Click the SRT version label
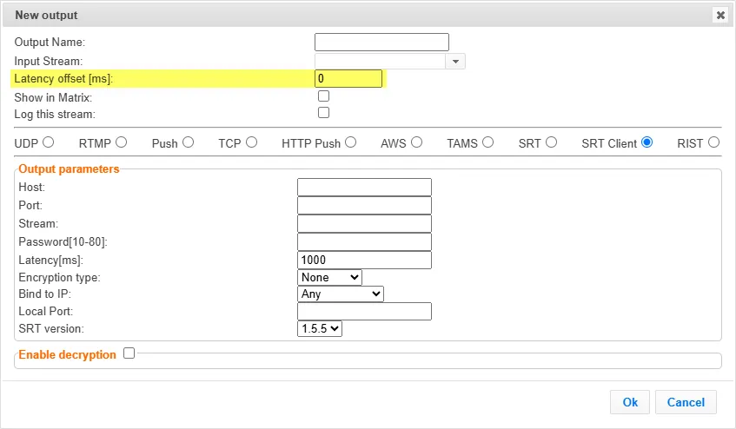Screen dimensions: 736x429 coord(51,328)
